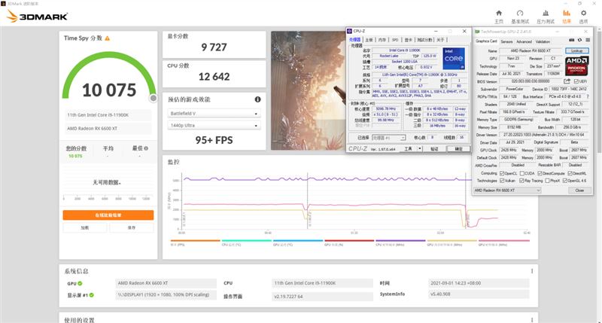The width and height of the screenshot is (602, 323).
Task: Switch to the GPU-Z Graphics Card tab
Action: [x=486, y=41]
